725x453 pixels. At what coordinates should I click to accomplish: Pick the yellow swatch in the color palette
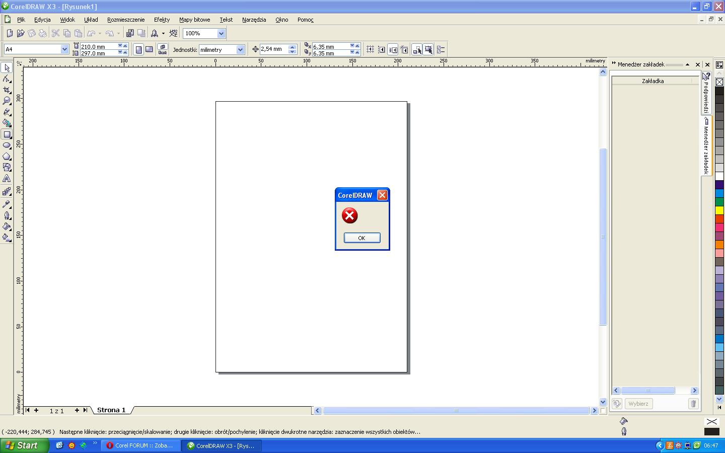point(719,210)
